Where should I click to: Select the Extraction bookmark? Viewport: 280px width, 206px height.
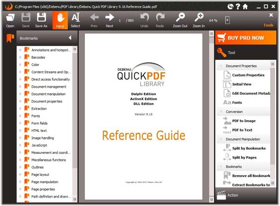39,109
